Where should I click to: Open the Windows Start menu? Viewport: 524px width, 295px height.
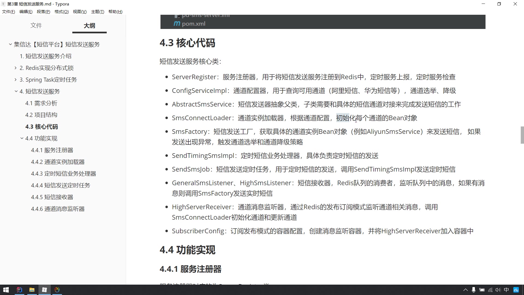pos(6,290)
